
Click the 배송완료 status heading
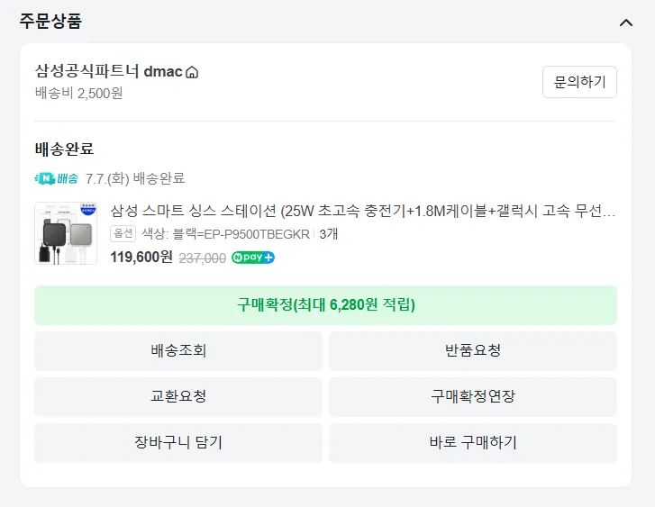pyautogui.click(x=64, y=149)
